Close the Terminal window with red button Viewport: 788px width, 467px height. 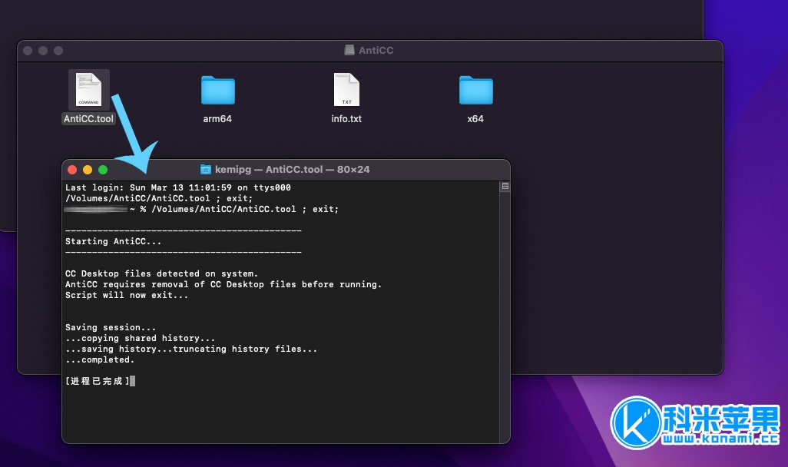pos(72,170)
